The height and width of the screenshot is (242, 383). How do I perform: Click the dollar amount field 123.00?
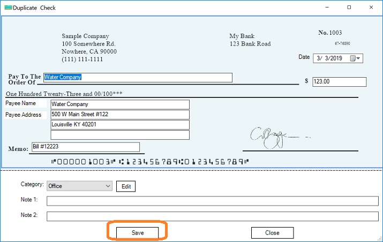click(x=339, y=82)
